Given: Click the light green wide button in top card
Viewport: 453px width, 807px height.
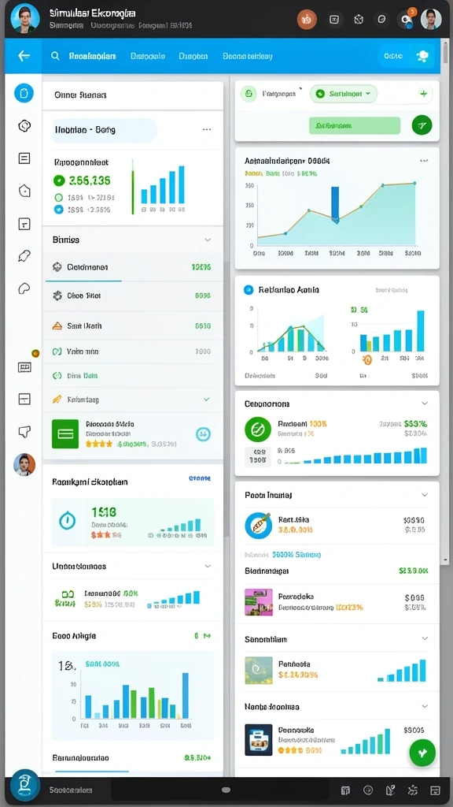Looking at the screenshot, I should click(355, 125).
